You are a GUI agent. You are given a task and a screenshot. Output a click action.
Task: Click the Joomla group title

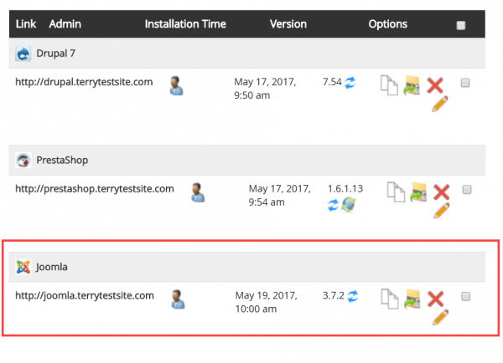tap(52, 267)
